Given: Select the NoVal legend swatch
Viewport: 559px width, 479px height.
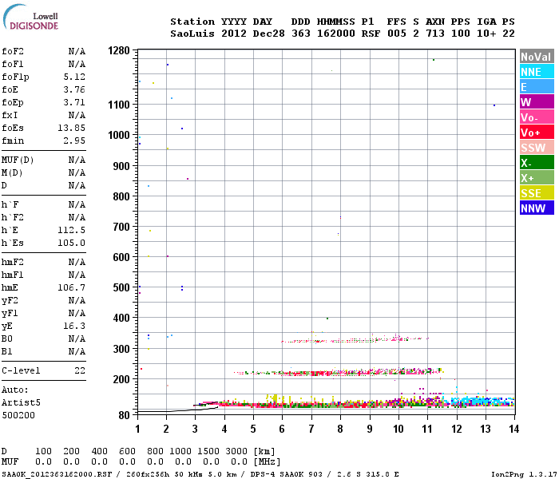Looking at the screenshot, I should pyautogui.click(x=537, y=57).
